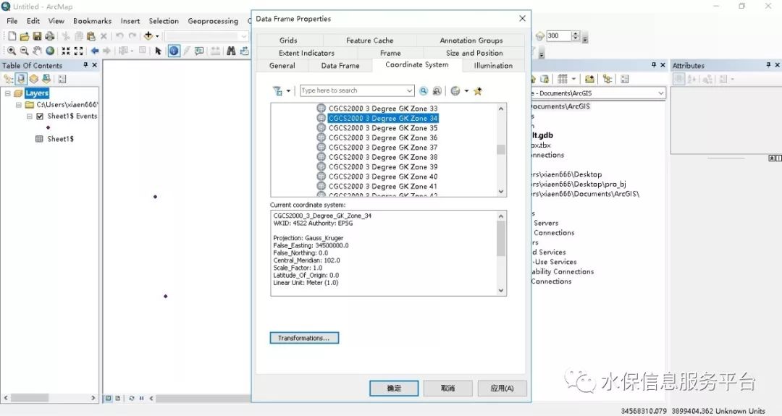
Task: Open the Illumination tab
Action: tap(493, 66)
